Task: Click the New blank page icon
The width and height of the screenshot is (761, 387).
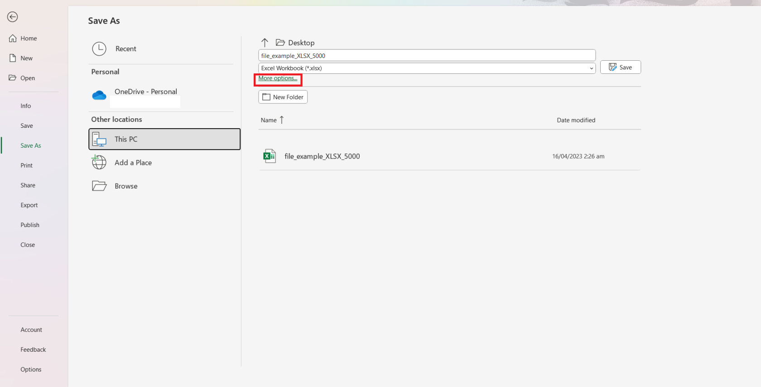Action: click(13, 58)
